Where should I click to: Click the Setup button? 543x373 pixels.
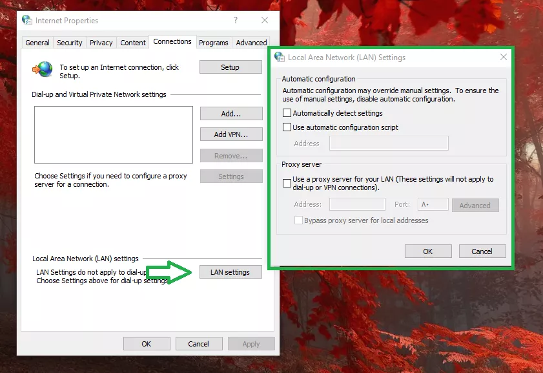click(231, 67)
